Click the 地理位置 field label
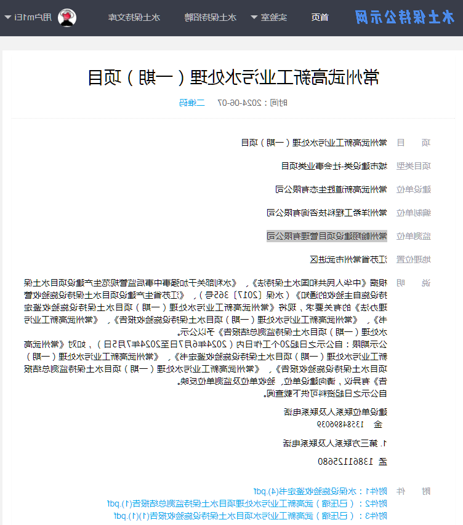Screen dimensions: 463x525 (x=413, y=259)
